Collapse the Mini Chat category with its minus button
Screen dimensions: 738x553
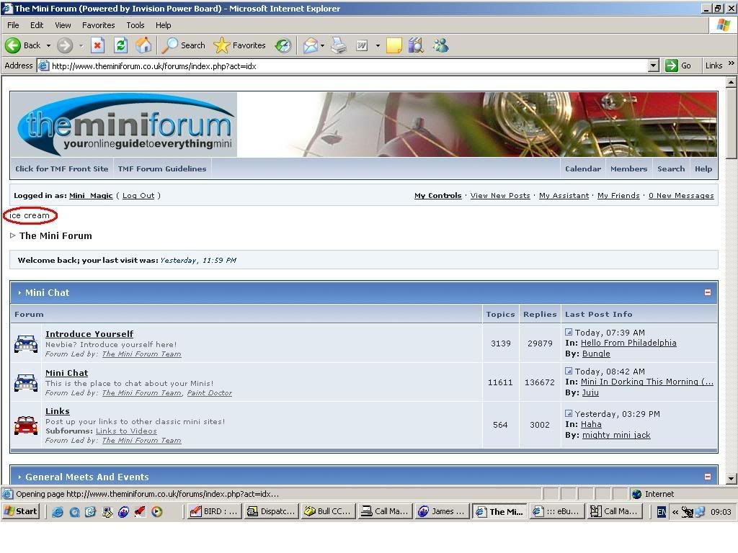click(x=708, y=292)
